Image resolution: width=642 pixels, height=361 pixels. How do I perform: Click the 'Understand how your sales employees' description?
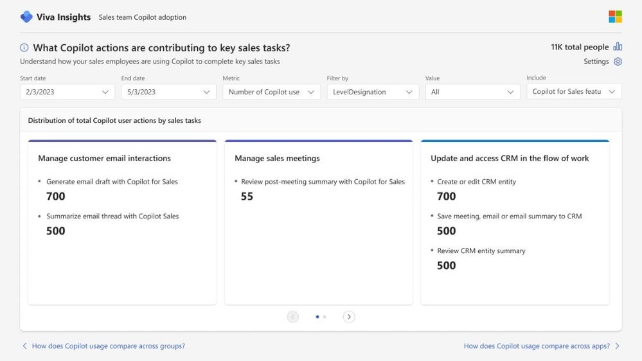coord(150,62)
